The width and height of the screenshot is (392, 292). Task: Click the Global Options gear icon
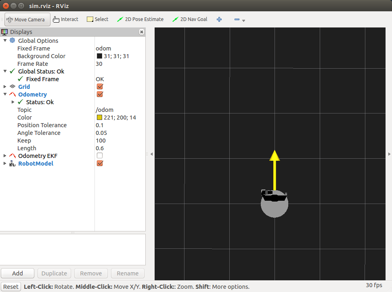(12, 40)
